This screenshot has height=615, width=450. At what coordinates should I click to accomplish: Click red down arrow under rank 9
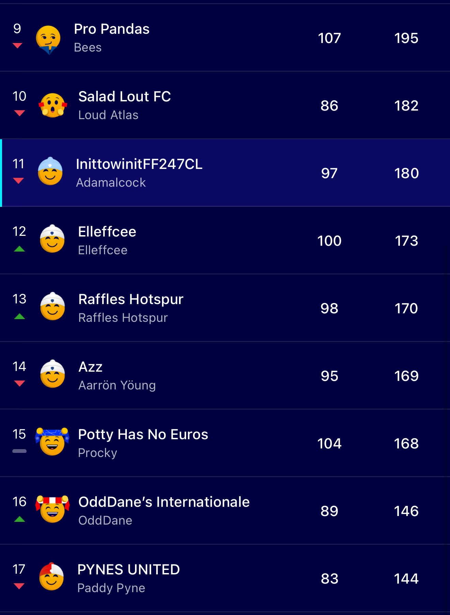(x=17, y=45)
